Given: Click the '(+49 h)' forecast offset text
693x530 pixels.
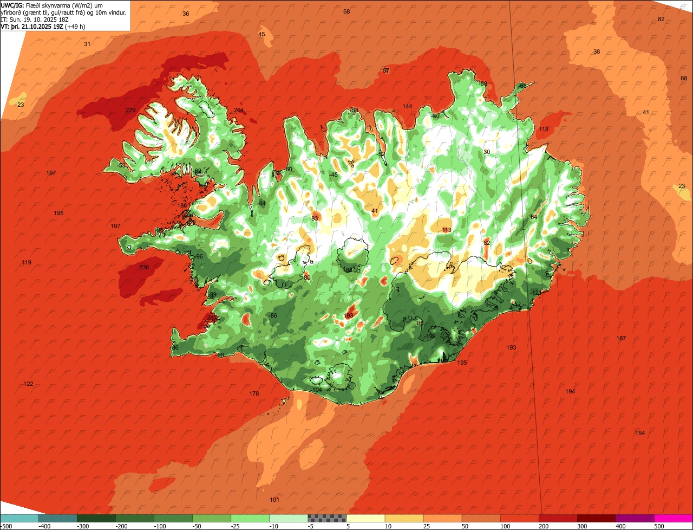Looking at the screenshot, I should 75,26.
